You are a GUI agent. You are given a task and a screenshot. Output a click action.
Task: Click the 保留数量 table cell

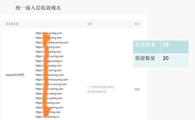coord(147,61)
